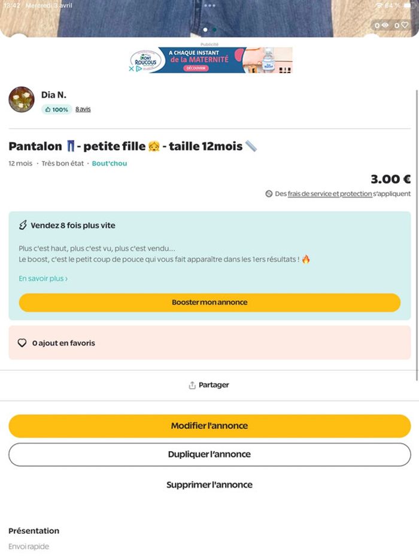
Task: Expand En savoir plus chevron link
Action: [43, 279]
